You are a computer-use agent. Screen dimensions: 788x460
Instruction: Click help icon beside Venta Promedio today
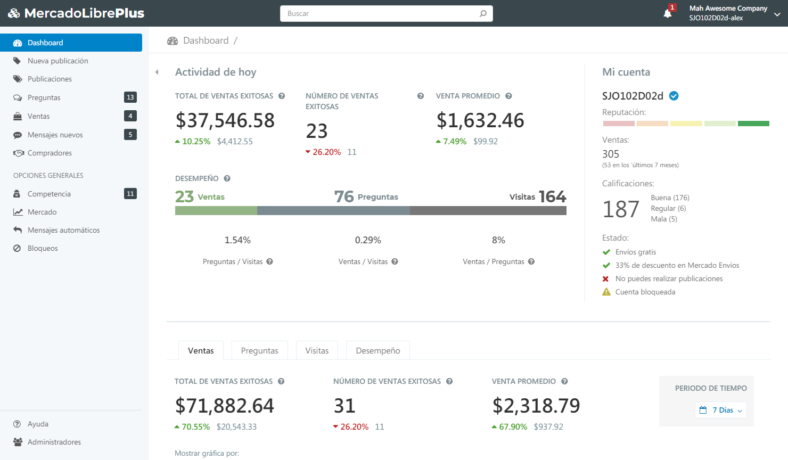click(508, 96)
